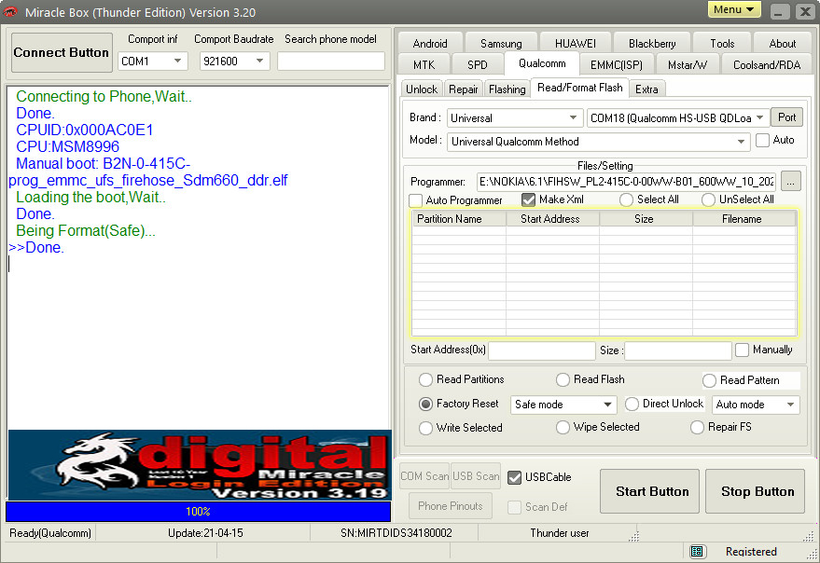Select the Select All radio button
820x563 pixels.
626,199
